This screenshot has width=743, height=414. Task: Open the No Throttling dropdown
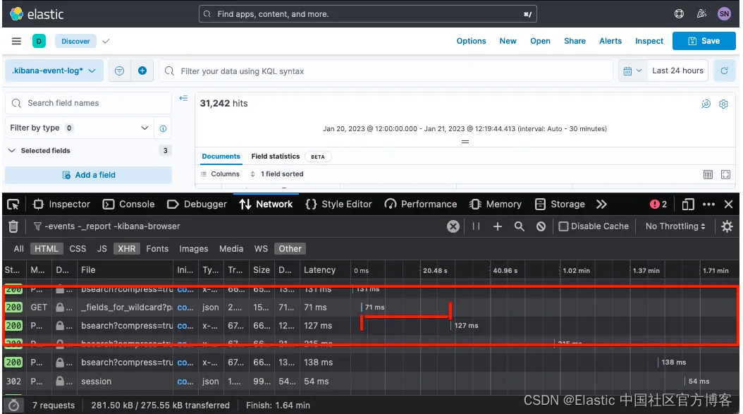(x=675, y=226)
